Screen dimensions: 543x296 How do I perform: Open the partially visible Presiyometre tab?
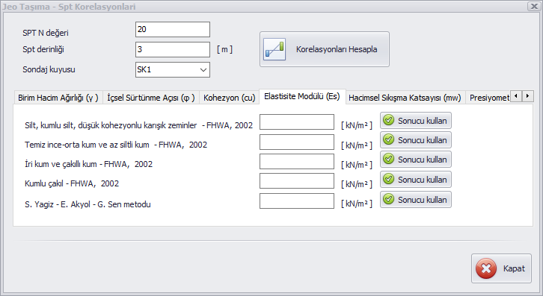coord(489,98)
